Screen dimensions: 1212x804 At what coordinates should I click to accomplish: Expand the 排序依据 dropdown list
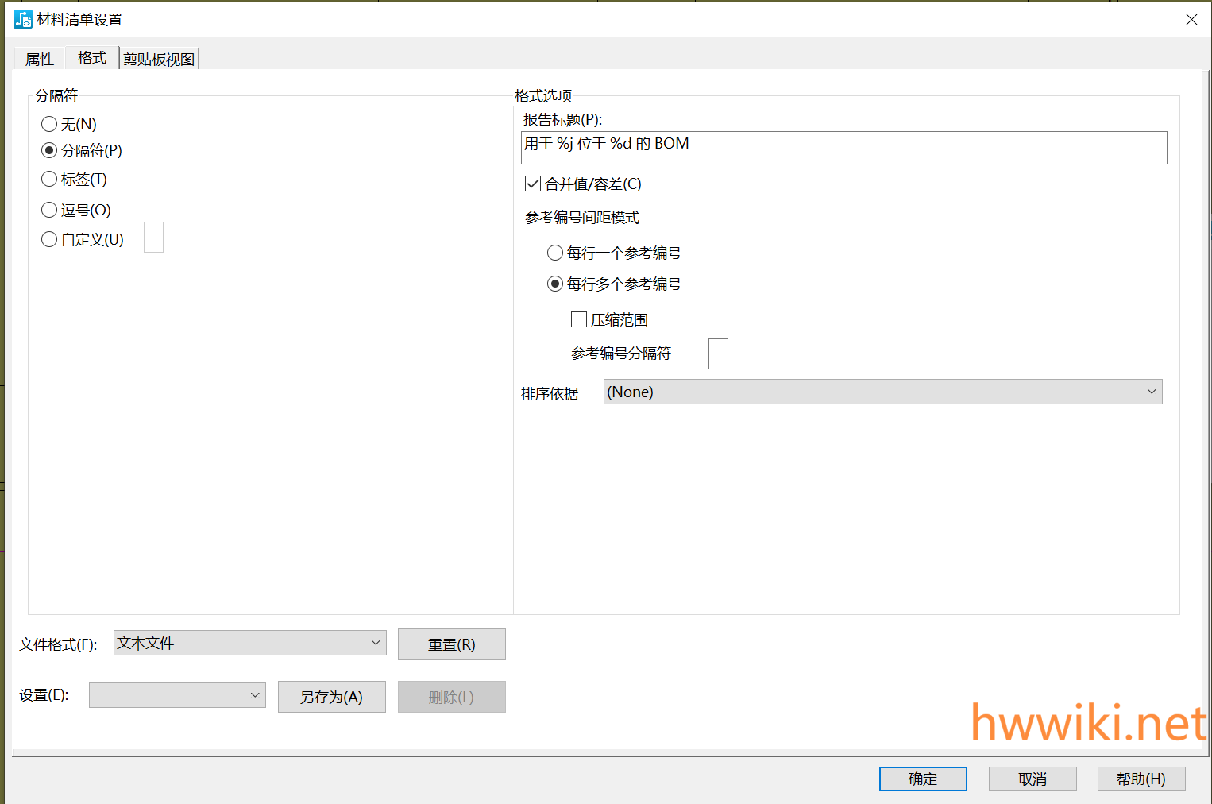pyautogui.click(x=882, y=392)
